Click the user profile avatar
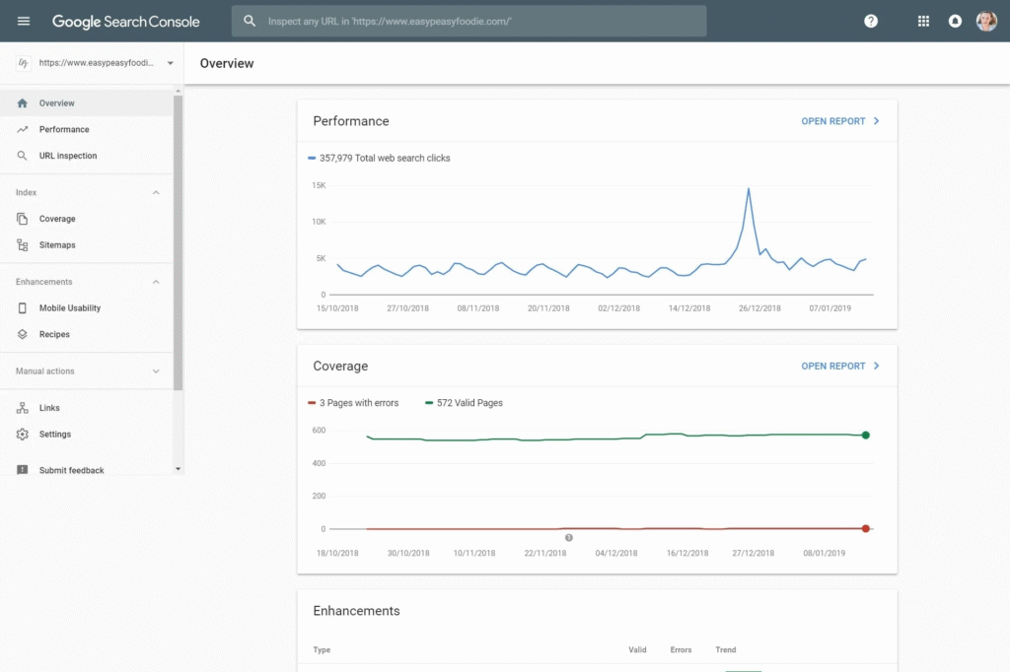Image resolution: width=1010 pixels, height=672 pixels. pyautogui.click(x=986, y=21)
